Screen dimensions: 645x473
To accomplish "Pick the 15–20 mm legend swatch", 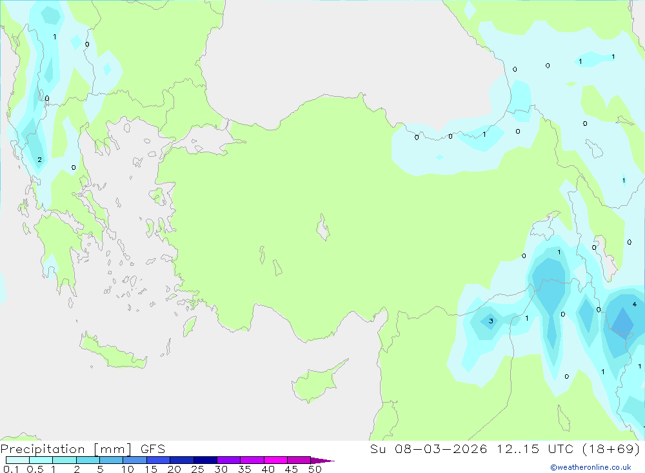I will tap(158, 460).
